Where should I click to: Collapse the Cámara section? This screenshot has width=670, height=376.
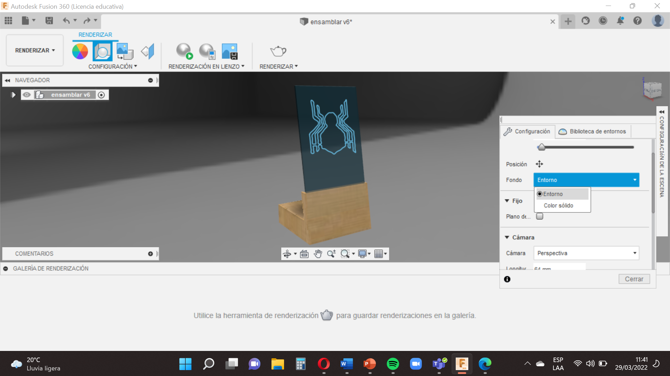(507, 237)
